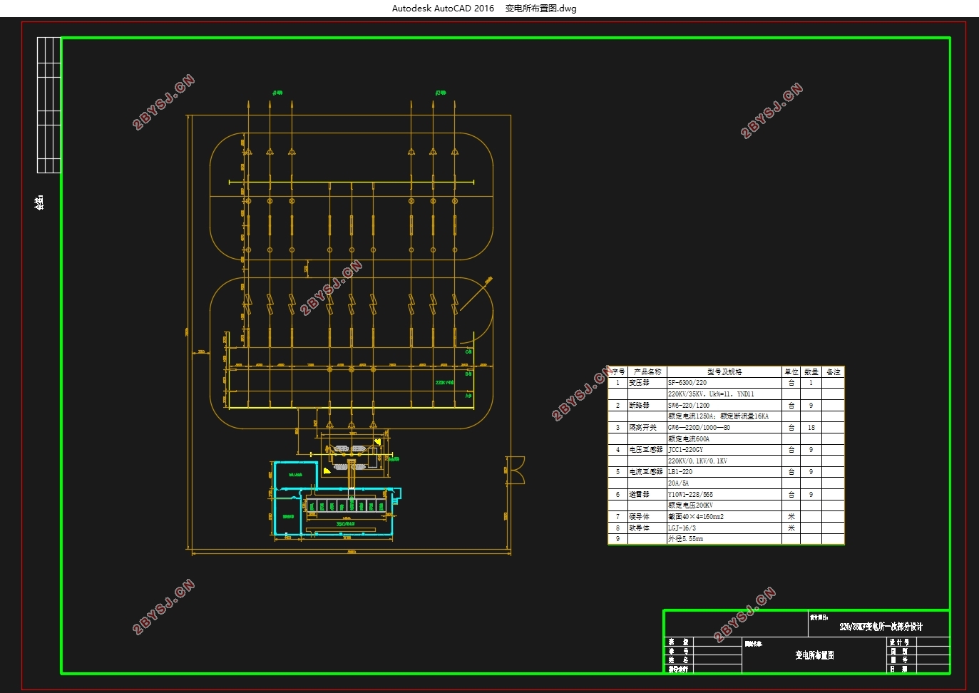This screenshot has width=979, height=693.
Task: Select the 外径5.55mm text
Action: (686, 539)
